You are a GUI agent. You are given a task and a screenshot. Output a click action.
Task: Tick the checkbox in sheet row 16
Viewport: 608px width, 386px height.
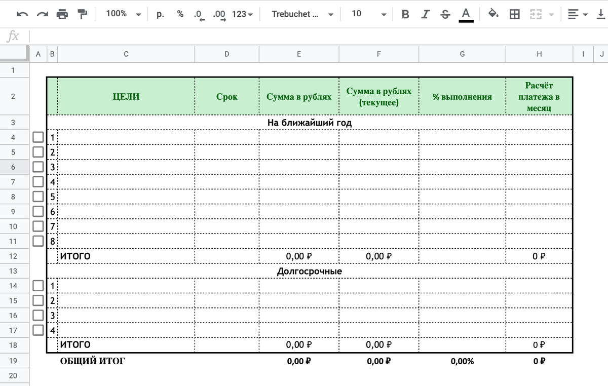tap(38, 315)
